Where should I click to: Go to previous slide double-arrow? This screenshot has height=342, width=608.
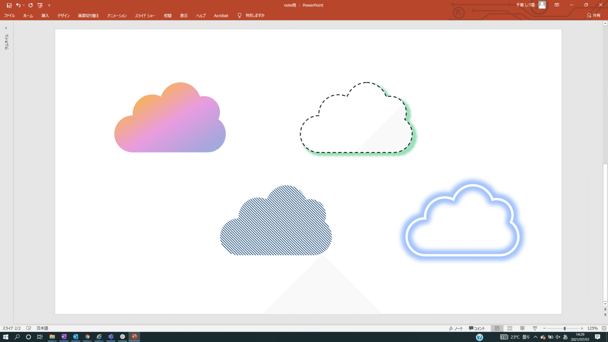point(605,309)
